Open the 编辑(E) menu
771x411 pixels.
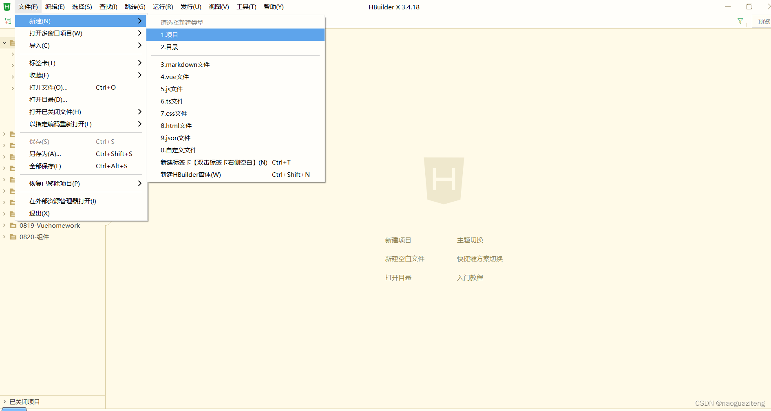55,7
